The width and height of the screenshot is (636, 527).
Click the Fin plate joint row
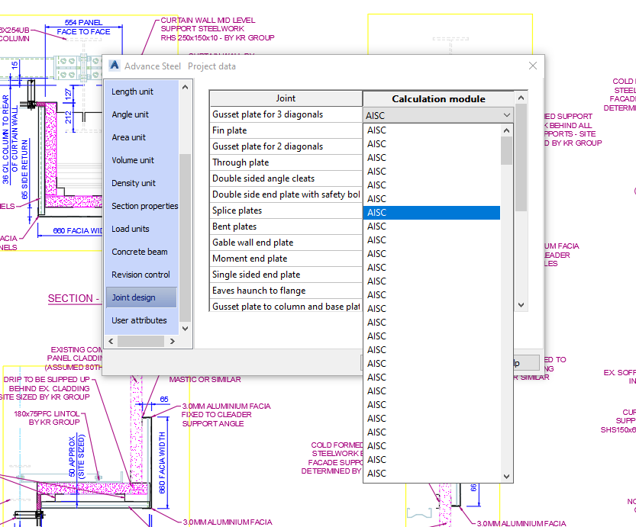(x=286, y=130)
